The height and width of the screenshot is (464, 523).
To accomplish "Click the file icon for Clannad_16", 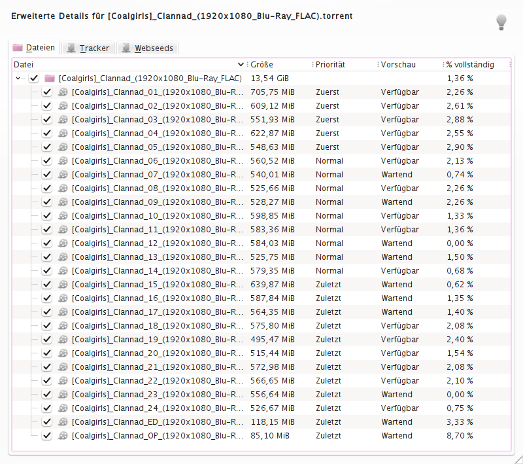I will coord(63,298).
